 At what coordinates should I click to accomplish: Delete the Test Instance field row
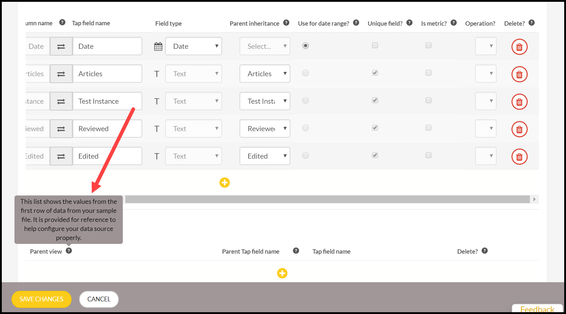519,102
